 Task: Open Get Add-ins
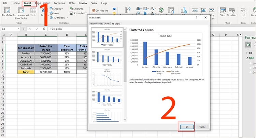pyautogui.click(x=100, y=11)
